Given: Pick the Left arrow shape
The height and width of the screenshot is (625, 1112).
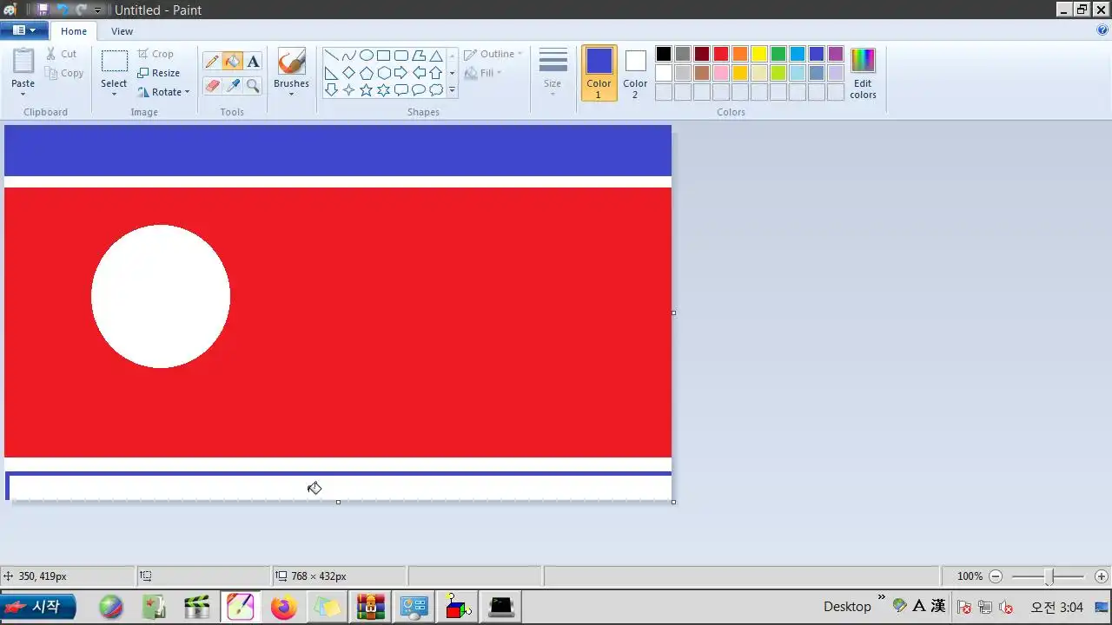Looking at the screenshot, I should [418, 73].
